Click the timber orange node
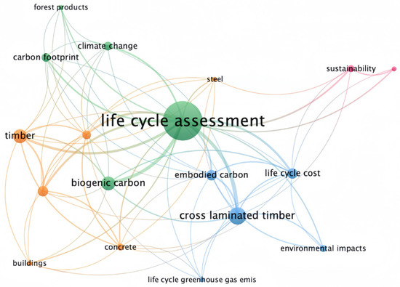 [x=20, y=136]
